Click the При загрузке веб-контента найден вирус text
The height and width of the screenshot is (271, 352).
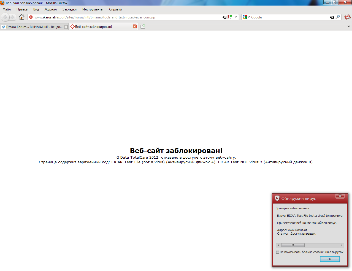tap(307, 223)
